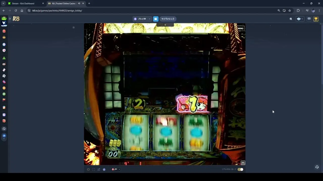Change language via the JA selector
The image size is (323, 181).
[4, 137]
